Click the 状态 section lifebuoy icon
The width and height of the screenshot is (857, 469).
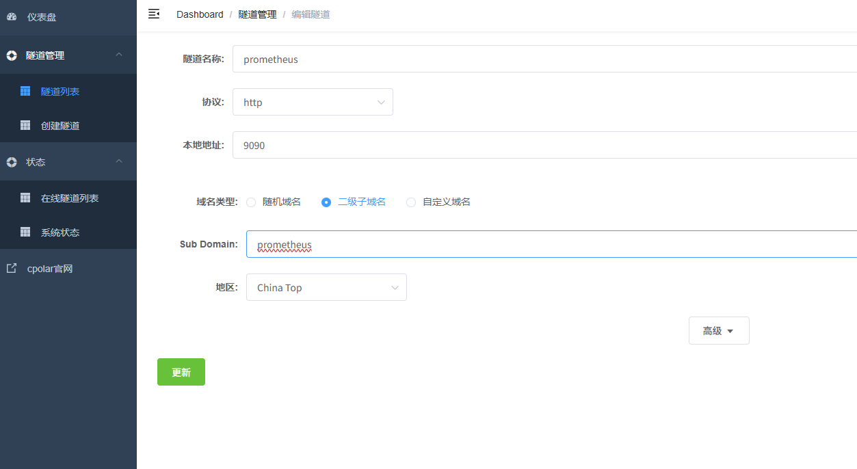(x=12, y=162)
